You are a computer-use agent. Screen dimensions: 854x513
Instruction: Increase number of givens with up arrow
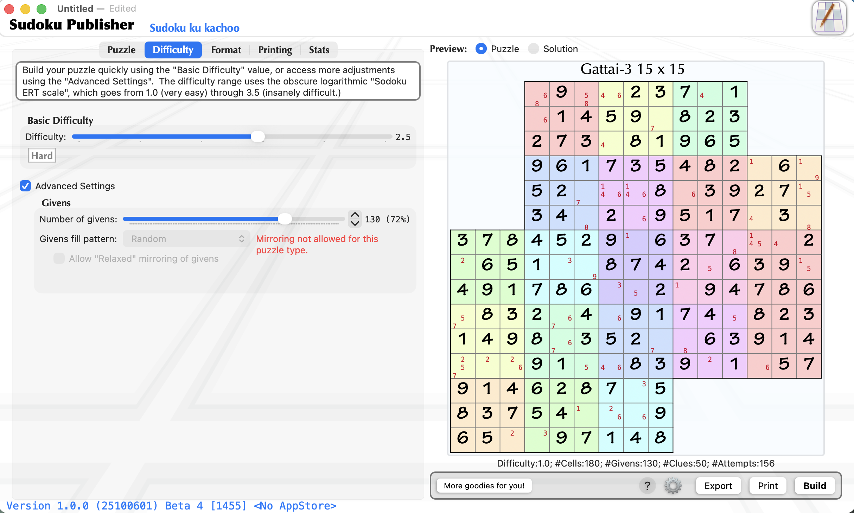[355, 215]
